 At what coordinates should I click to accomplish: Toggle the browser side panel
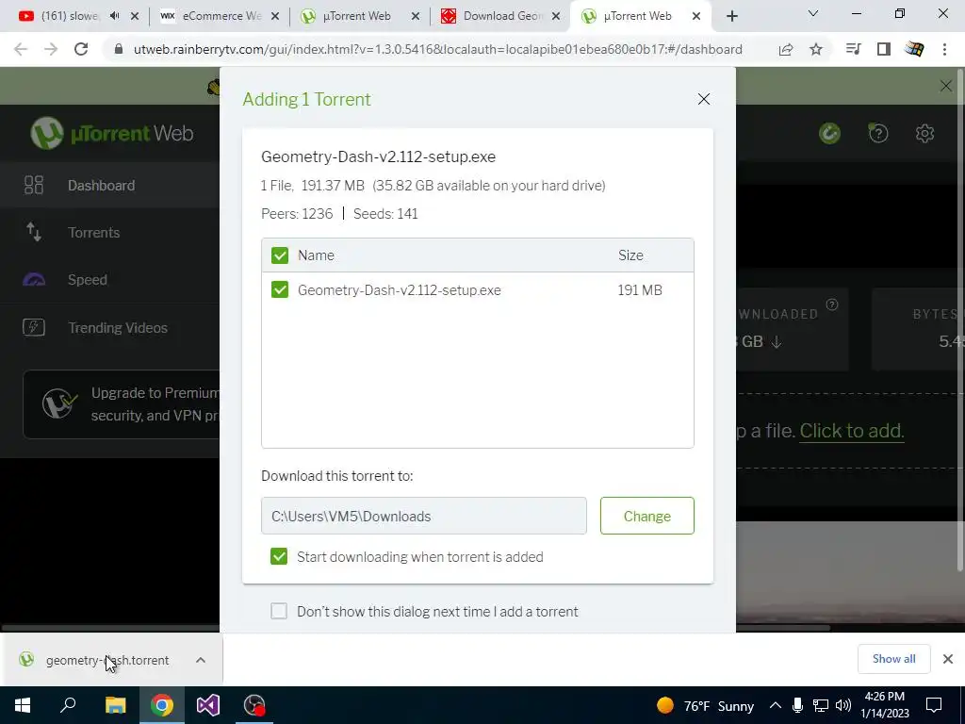884,49
